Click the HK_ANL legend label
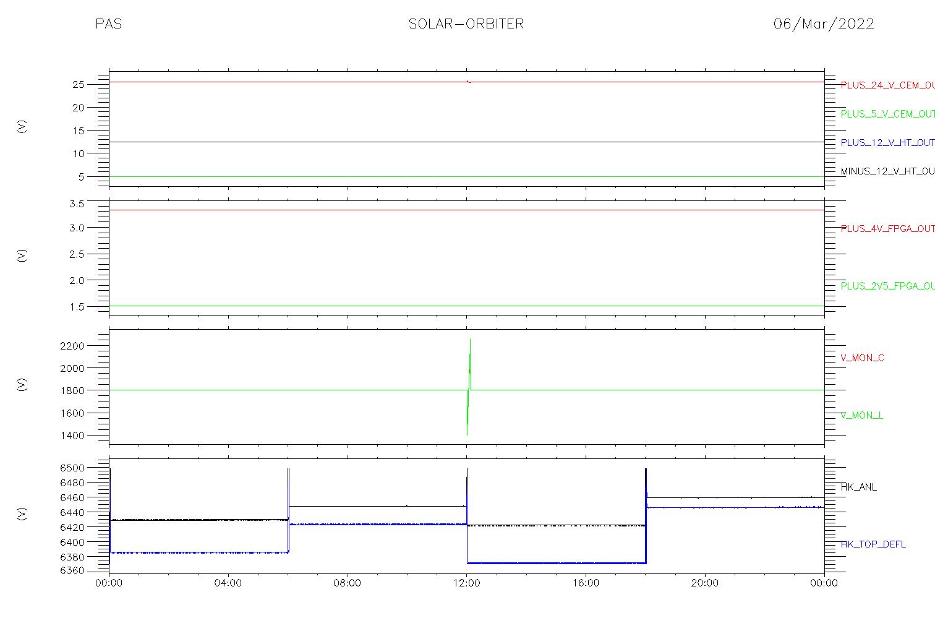 click(858, 487)
